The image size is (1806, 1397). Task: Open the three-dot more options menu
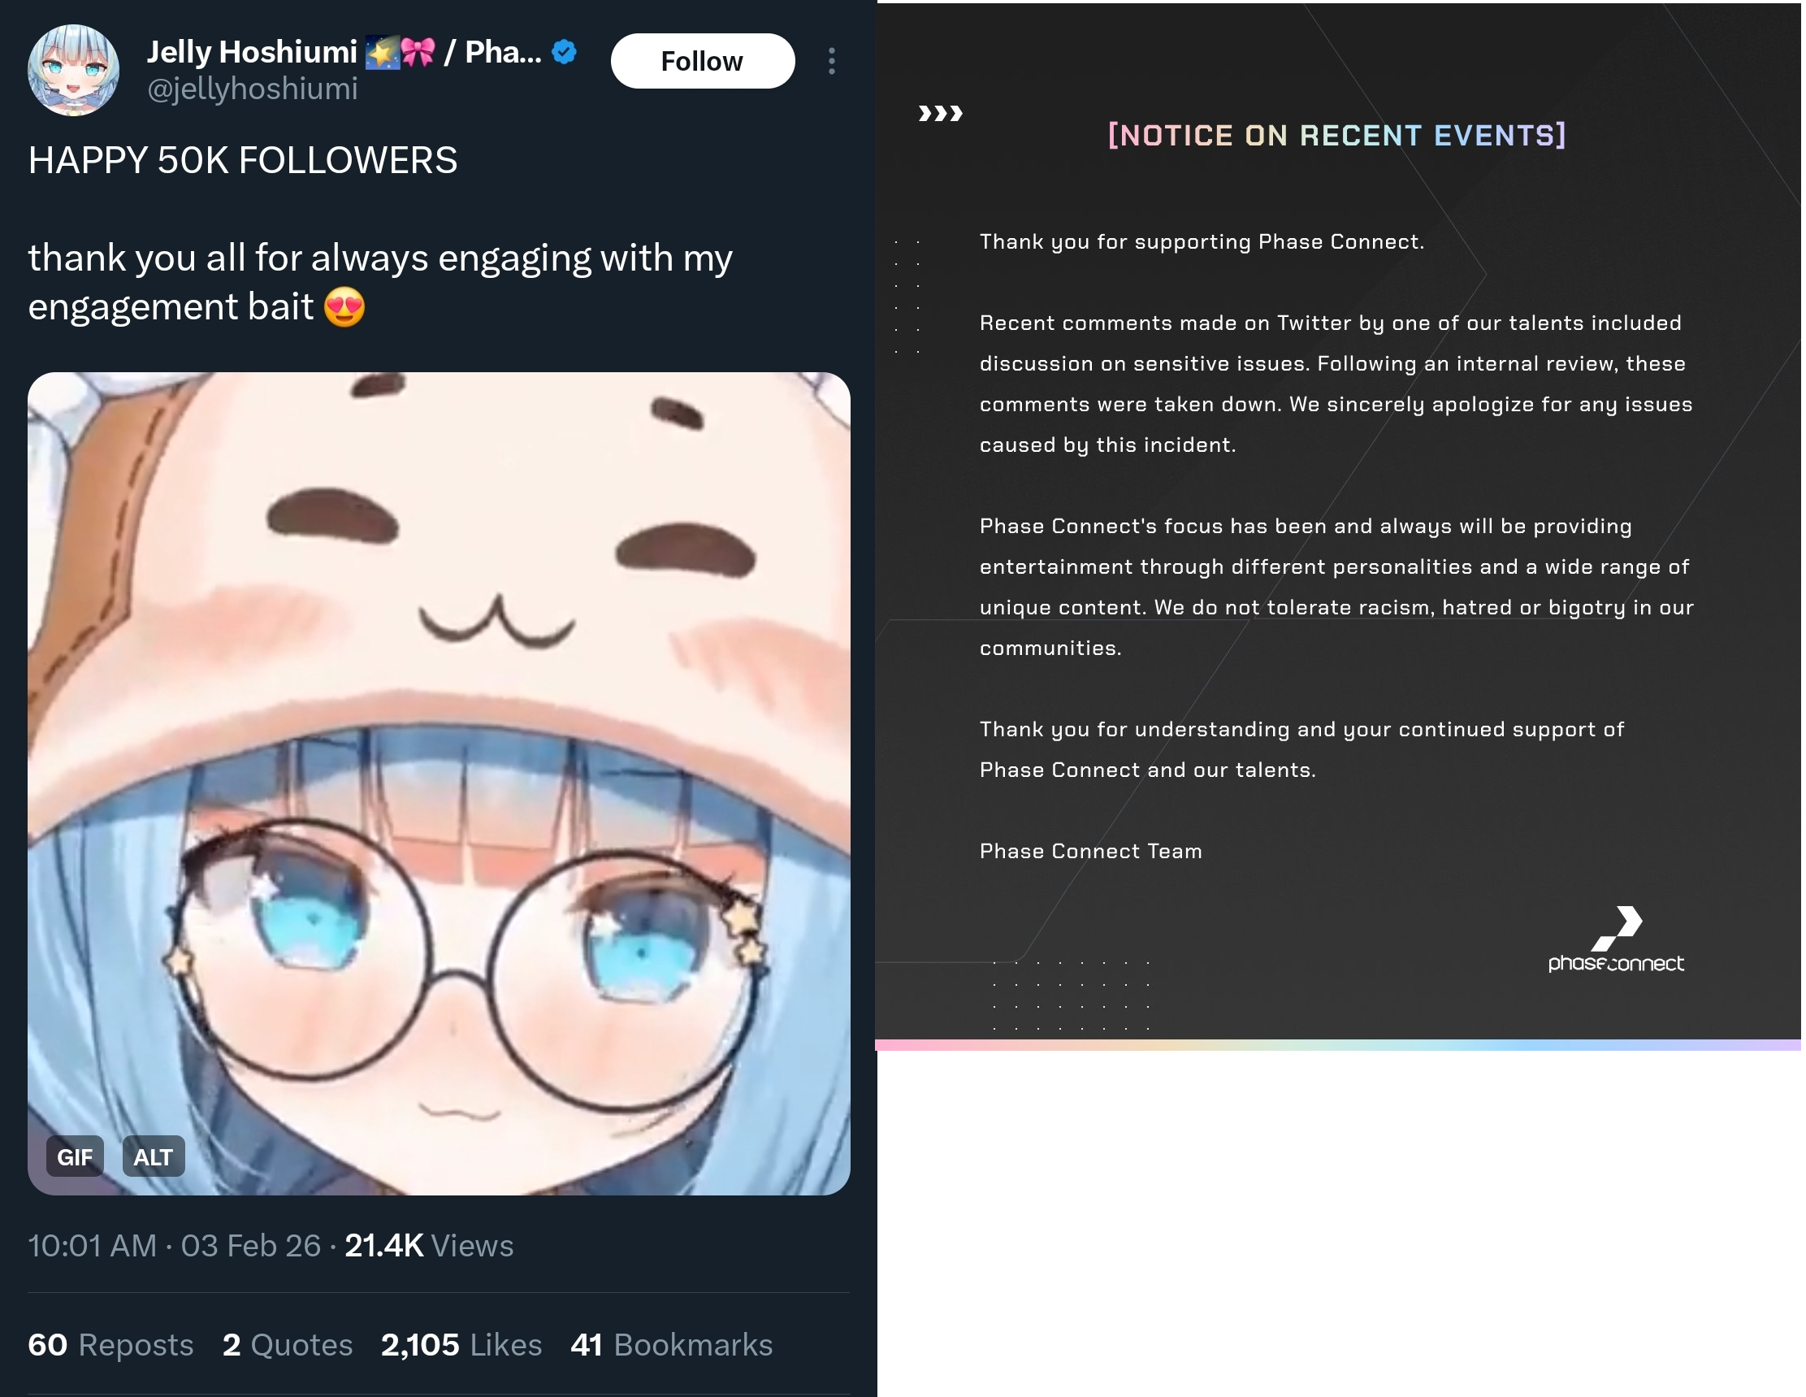tap(832, 61)
